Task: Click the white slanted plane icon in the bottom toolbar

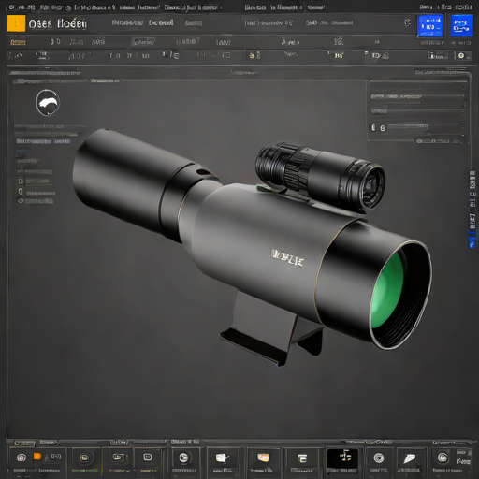Action: pos(410,458)
